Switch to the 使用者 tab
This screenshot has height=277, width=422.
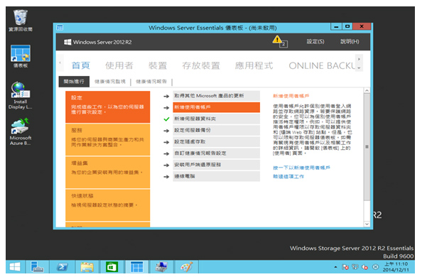point(119,65)
